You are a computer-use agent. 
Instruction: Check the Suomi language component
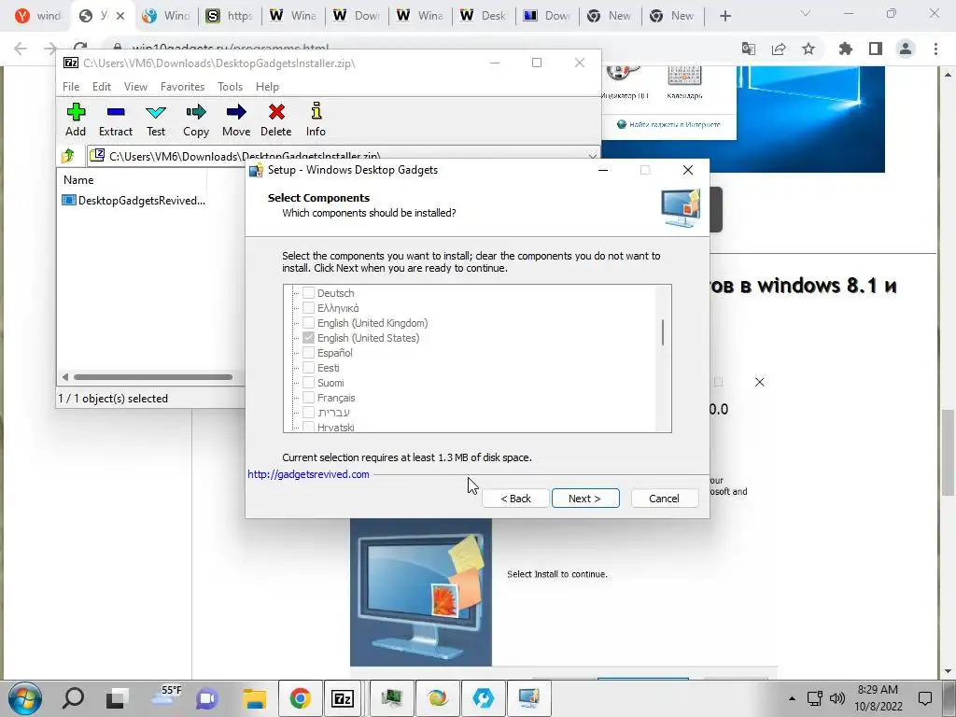(308, 382)
